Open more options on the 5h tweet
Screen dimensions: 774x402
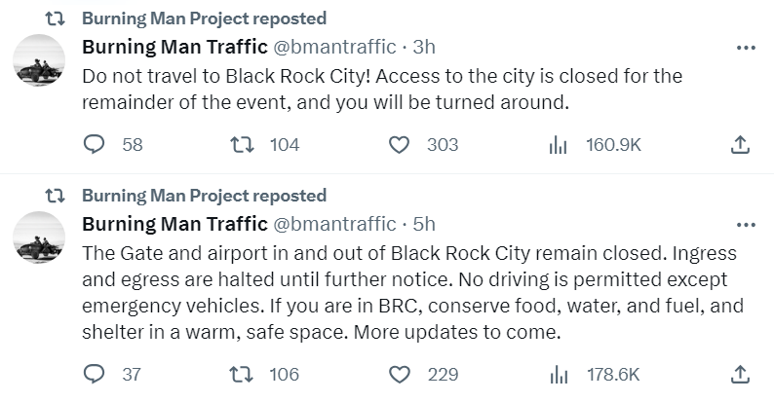746,225
